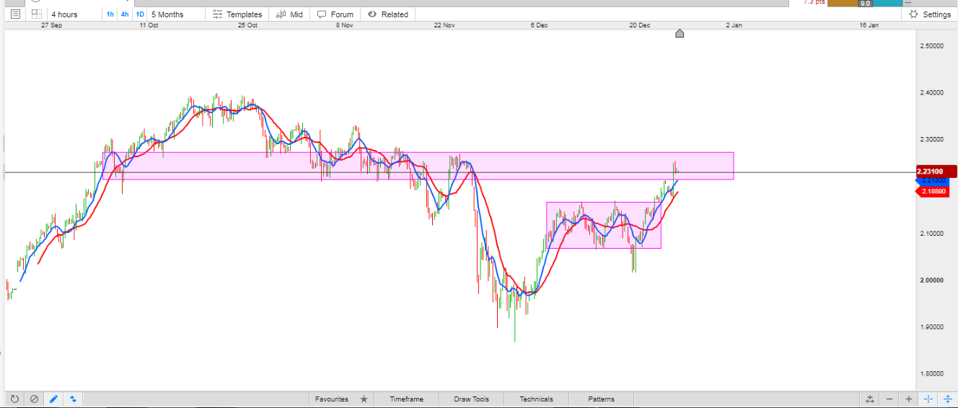The image size is (958, 408).
Task: Open the Templates menu
Action: (x=237, y=14)
